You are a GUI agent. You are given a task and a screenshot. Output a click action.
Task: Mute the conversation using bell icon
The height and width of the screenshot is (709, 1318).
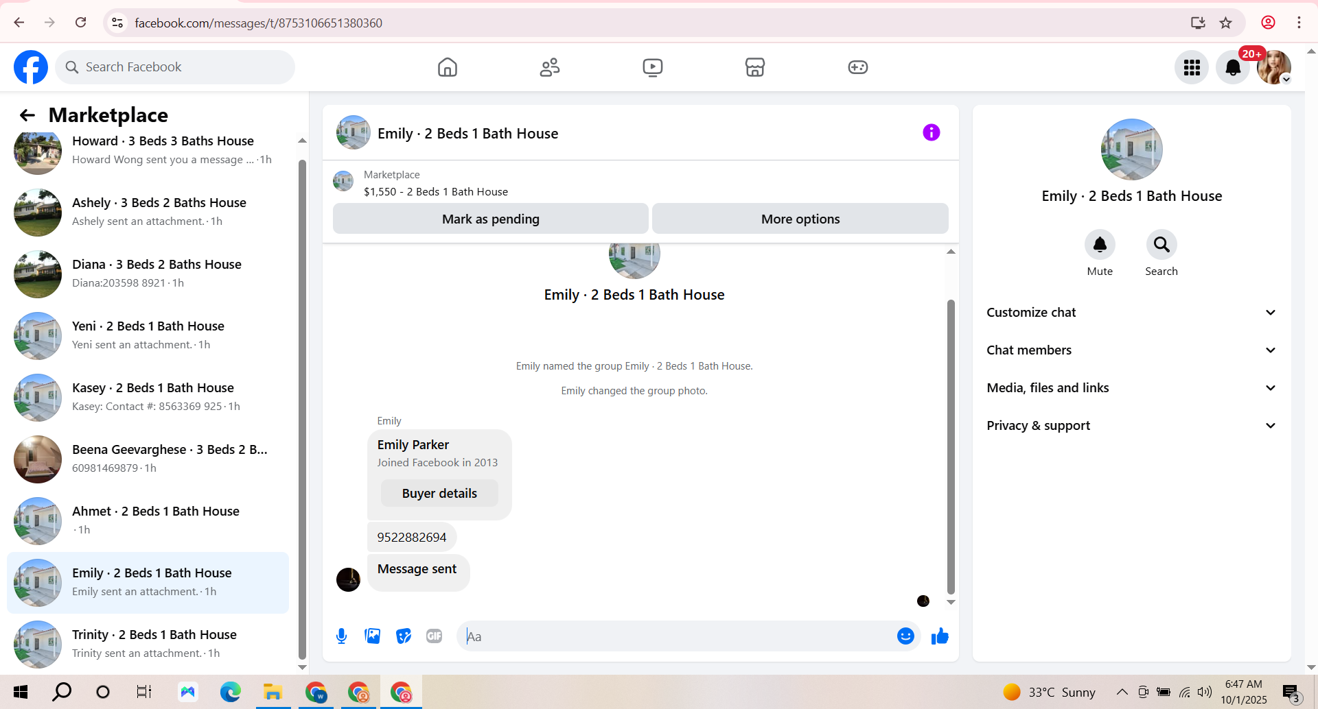pos(1100,245)
